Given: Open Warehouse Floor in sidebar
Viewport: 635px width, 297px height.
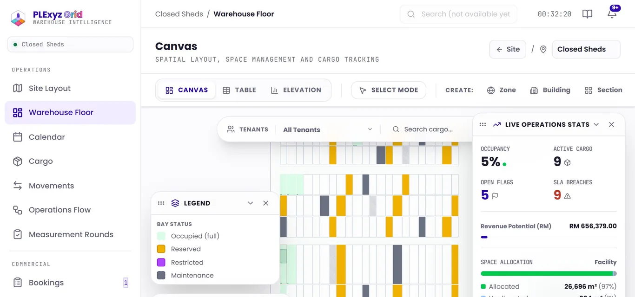Looking at the screenshot, I should click(70, 113).
